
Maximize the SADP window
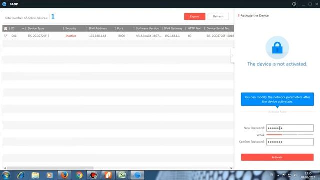[x=310, y=4]
